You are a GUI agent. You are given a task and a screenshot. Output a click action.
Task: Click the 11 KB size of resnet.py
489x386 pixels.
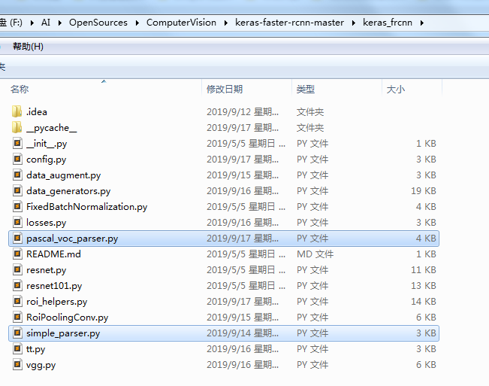click(x=424, y=270)
